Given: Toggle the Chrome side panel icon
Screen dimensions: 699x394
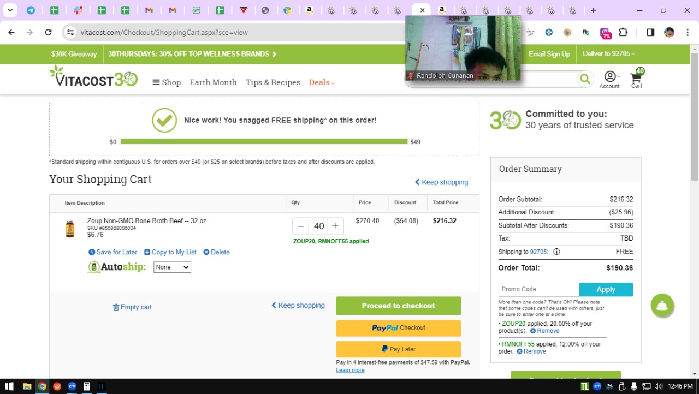Looking at the screenshot, I should tap(650, 32).
